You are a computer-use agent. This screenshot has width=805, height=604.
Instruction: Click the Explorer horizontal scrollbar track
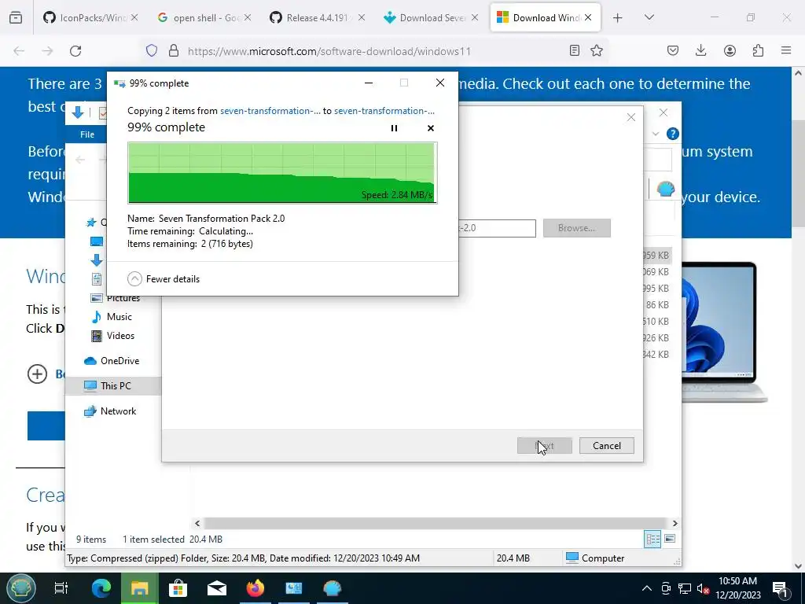point(436,523)
